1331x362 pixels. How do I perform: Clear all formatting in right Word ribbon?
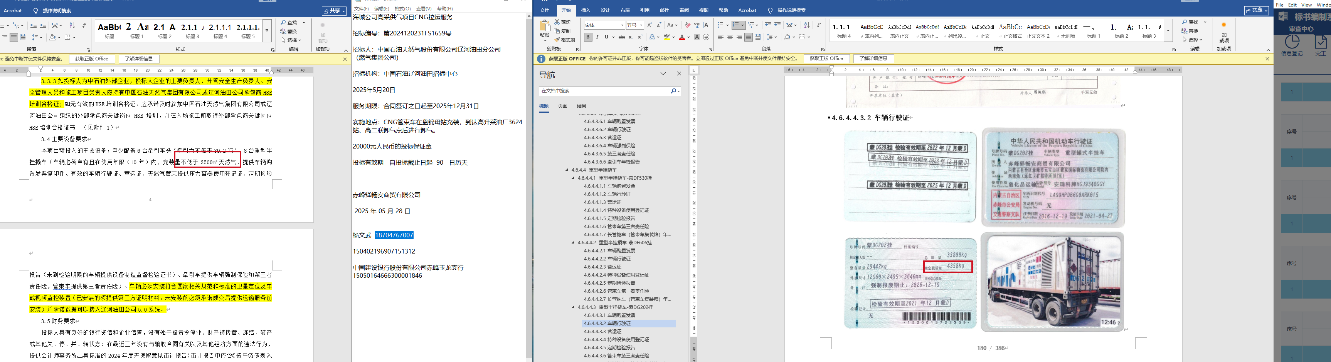point(687,25)
